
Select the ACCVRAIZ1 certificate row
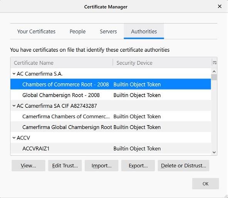click(x=111, y=148)
